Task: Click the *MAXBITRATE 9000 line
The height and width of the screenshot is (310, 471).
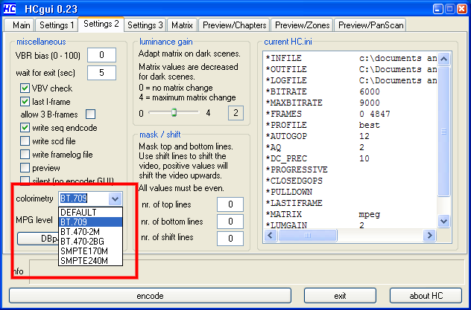Action: pyautogui.click(x=323, y=103)
